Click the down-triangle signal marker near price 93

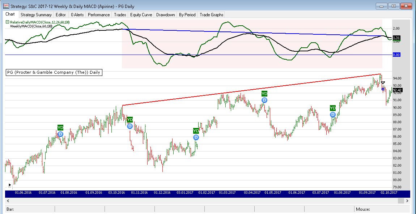(x=383, y=83)
